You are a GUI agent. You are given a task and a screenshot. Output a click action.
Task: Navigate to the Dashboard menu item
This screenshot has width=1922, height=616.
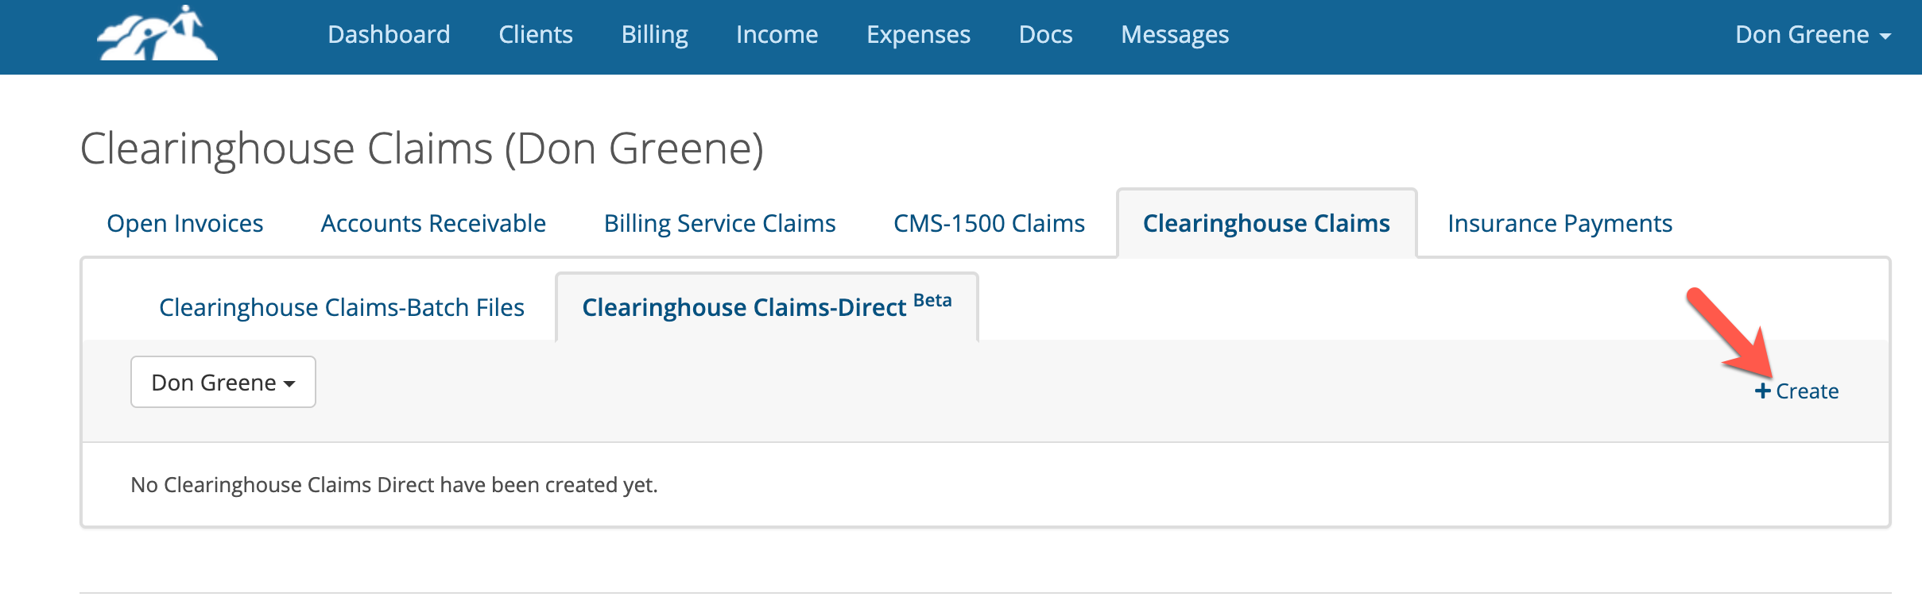[x=389, y=34]
